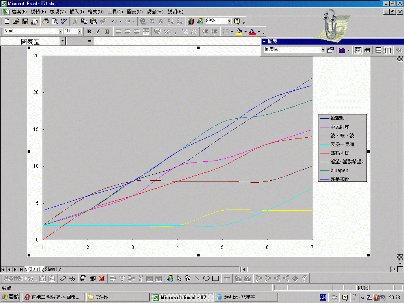Run the ABC spelling check

64,21
